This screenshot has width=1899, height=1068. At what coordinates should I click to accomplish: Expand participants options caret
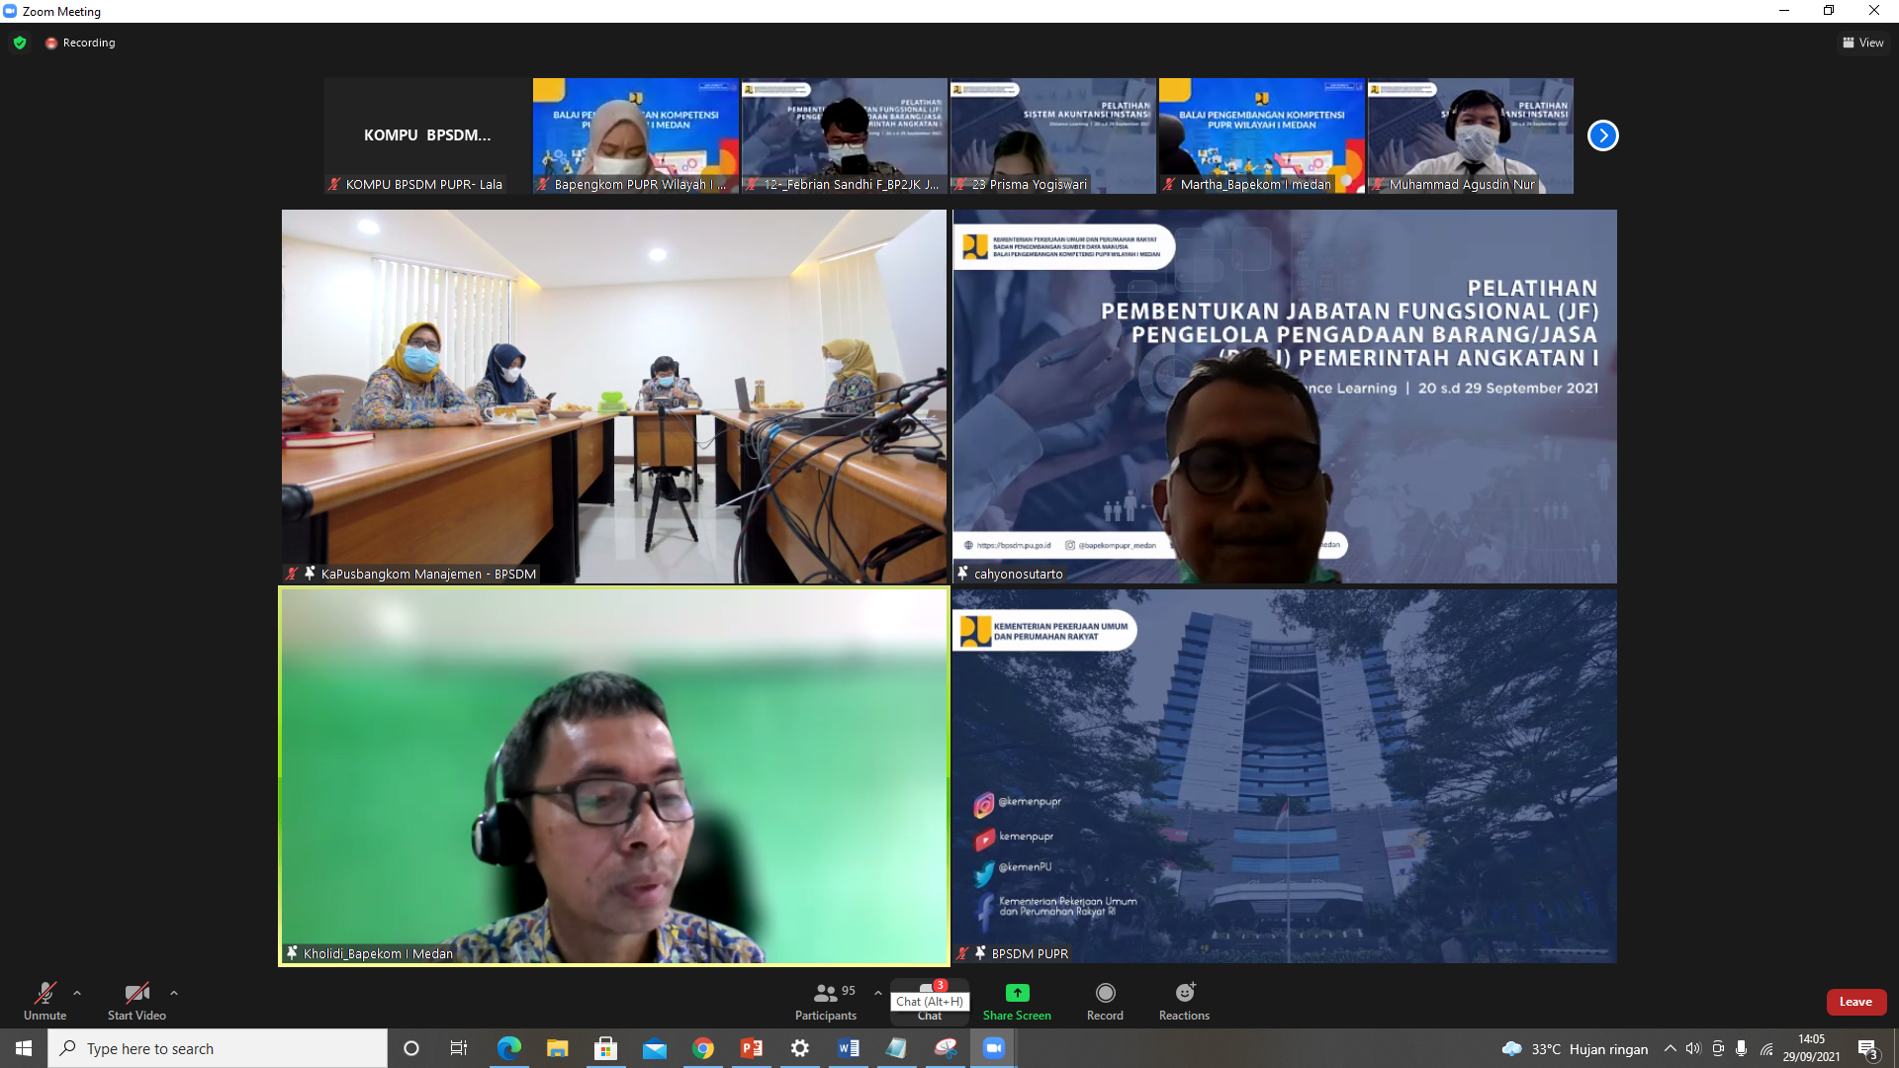point(877,993)
